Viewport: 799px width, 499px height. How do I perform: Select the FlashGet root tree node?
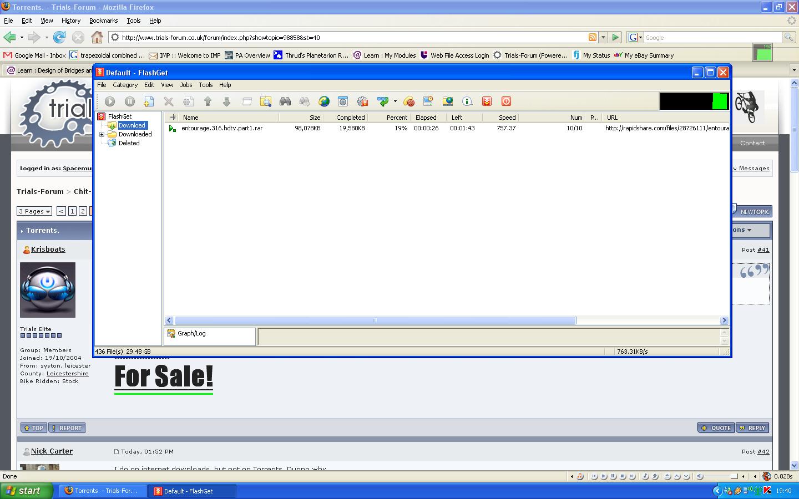pos(120,116)
